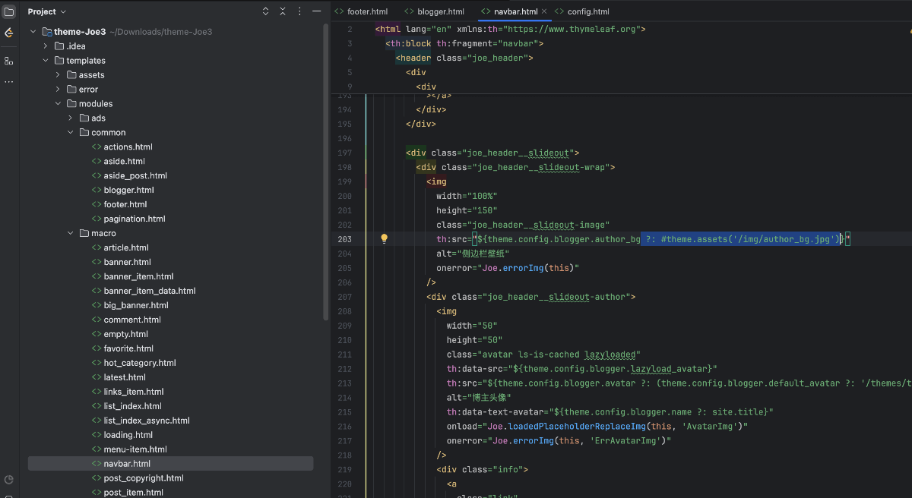Open banner_item_data.html in project tree
This screenshot has width=912, height=498.
149,291
